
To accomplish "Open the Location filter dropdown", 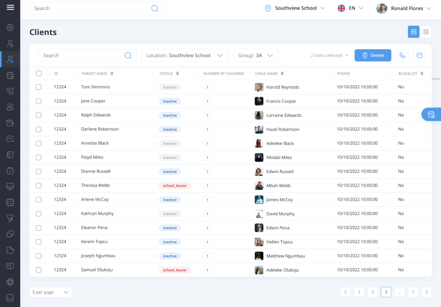I will [x=185, y=55].
